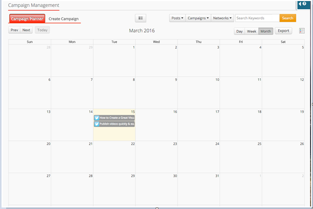The image size is (313, 209).
Task: Advance to next month with Next
Action: tap(26, 30)
